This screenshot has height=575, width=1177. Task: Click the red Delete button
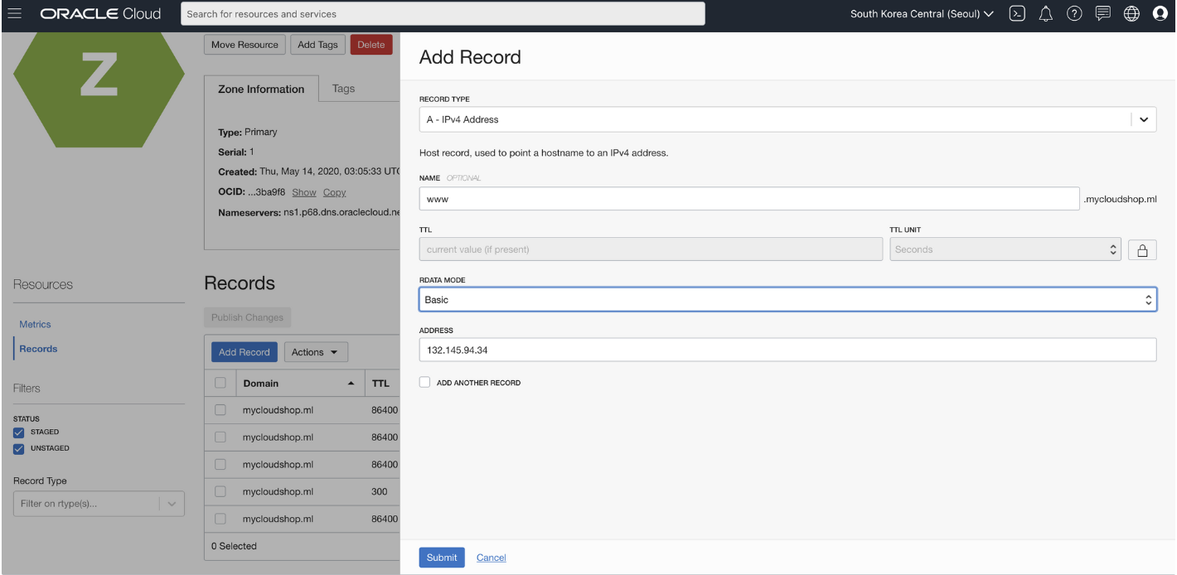pyautogui.click(x=371, y=45)
